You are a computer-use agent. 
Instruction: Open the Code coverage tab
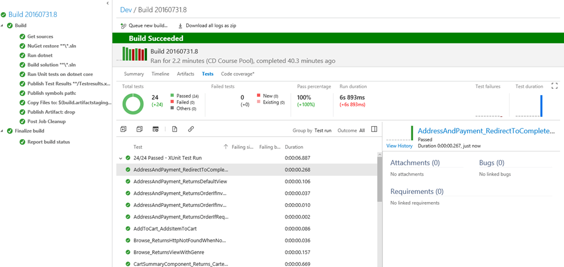point(238,74)
